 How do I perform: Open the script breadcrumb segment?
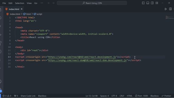pyautogui.click(x=39, y=14)
